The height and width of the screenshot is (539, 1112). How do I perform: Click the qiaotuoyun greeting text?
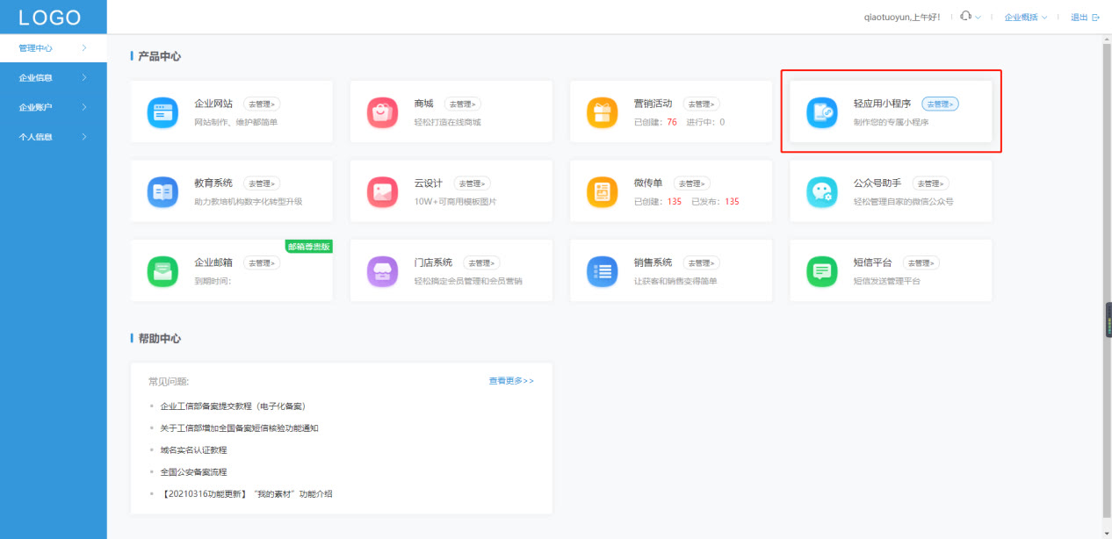[902, 18]
